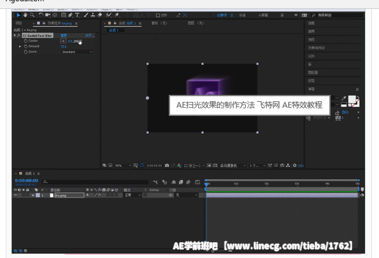Switch to the Project panel tab

coord(18,23)
